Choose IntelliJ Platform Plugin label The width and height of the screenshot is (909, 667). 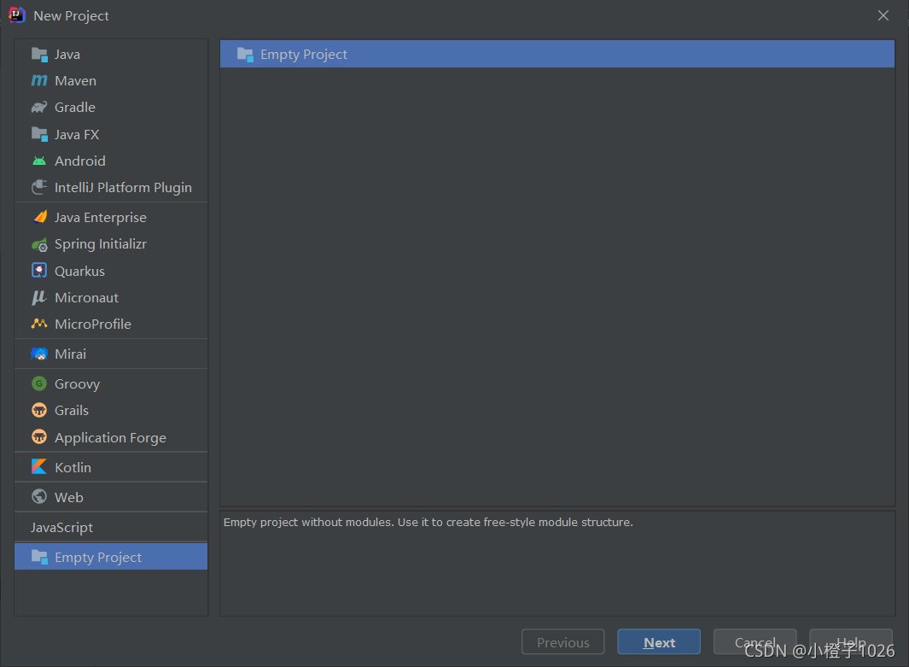coord(123,187)
